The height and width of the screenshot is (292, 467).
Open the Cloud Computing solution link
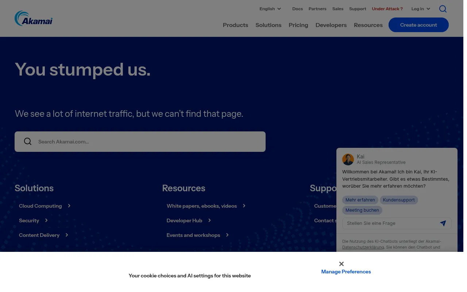pyautogui.click(x=40, y=206)
